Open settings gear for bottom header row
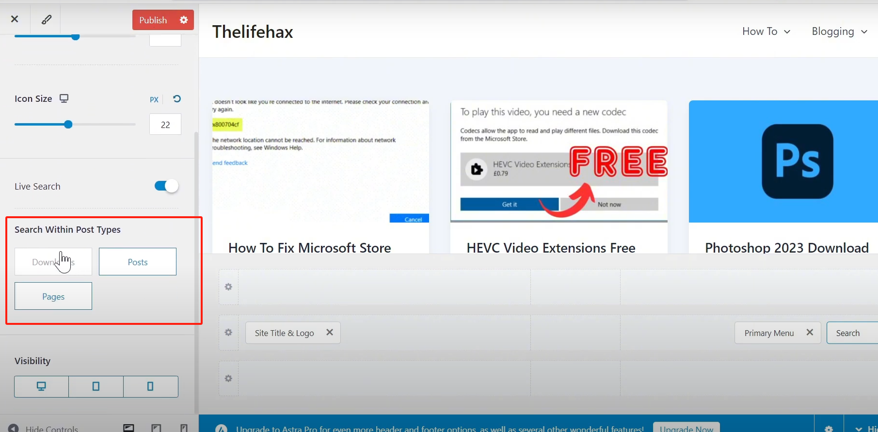Viewport: 878px width, 432px height. tap(228, 378)
